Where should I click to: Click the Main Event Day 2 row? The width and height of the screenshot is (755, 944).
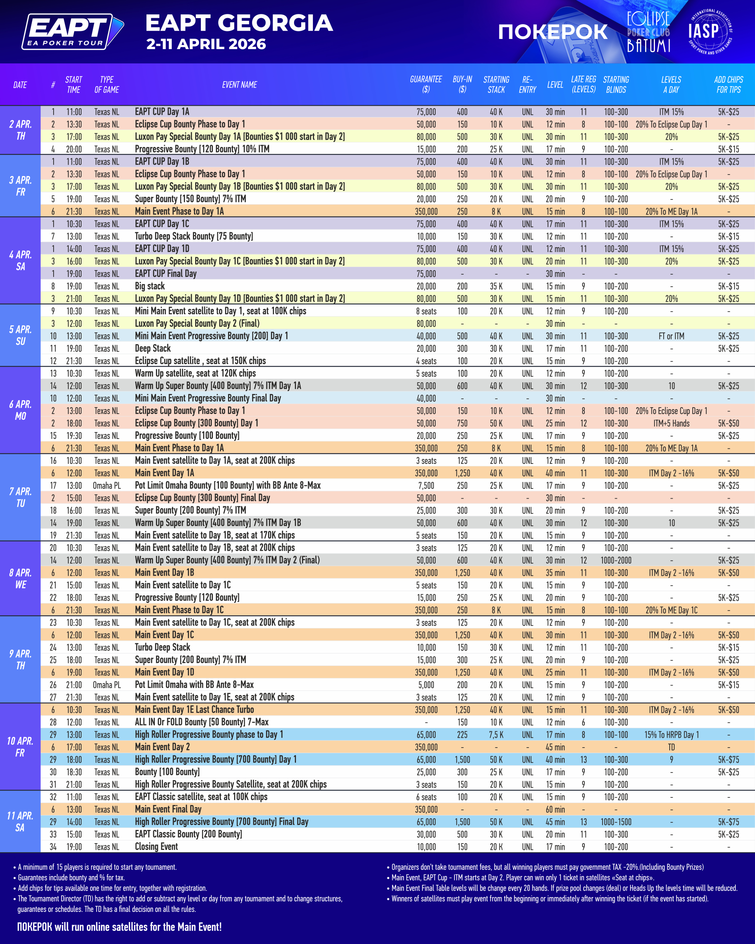[162, 747]
